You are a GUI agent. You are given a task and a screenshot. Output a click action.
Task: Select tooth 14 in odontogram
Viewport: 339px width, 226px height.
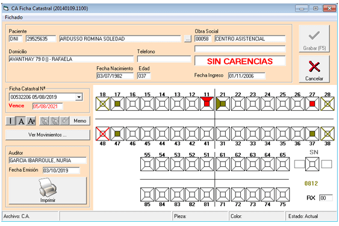click(x=162, y=104)
